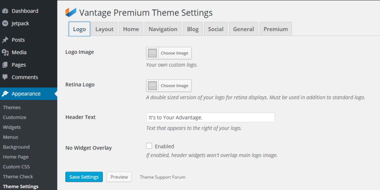Viewport: 380px width, 190px height.
Task: Open the Comments menu label
Action: [25, 77]
